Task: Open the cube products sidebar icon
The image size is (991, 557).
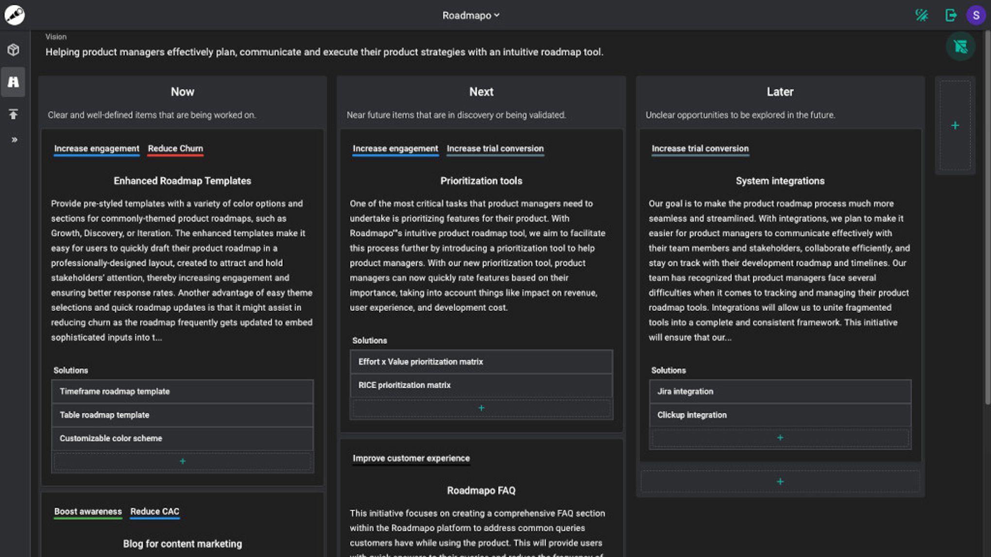Action: coord(14,50)
